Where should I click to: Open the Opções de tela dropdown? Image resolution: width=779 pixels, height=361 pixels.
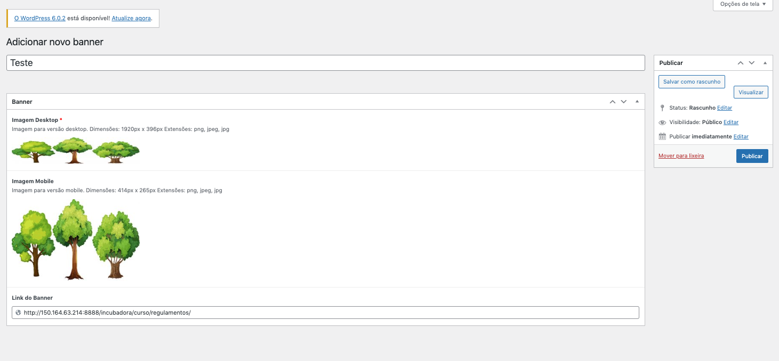point(742,4)
